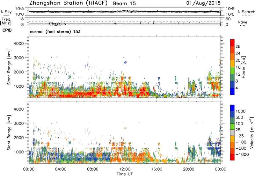Click 'Slant Range [km]' label of velocity panel

pos(9,133)
